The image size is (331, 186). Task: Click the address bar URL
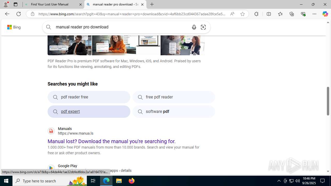click(x=132, y=14)
